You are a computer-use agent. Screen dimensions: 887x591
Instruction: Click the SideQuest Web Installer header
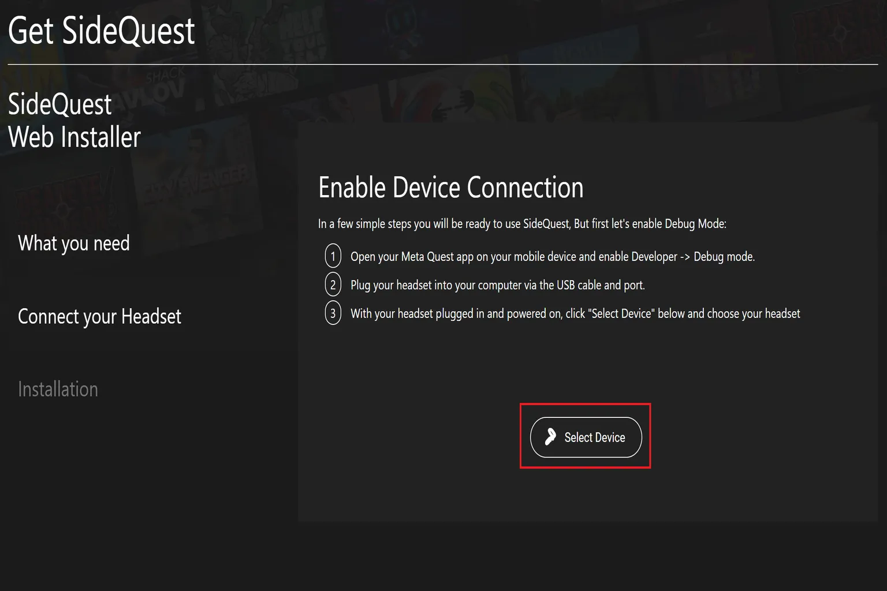(74, 120)
